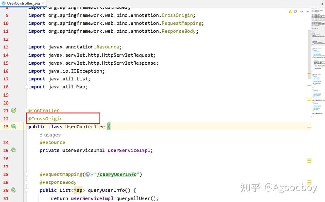Collapse the imports block fold marker at line 18
The width and height of the screenshot is (325, 202).
[x=26, y=87]
